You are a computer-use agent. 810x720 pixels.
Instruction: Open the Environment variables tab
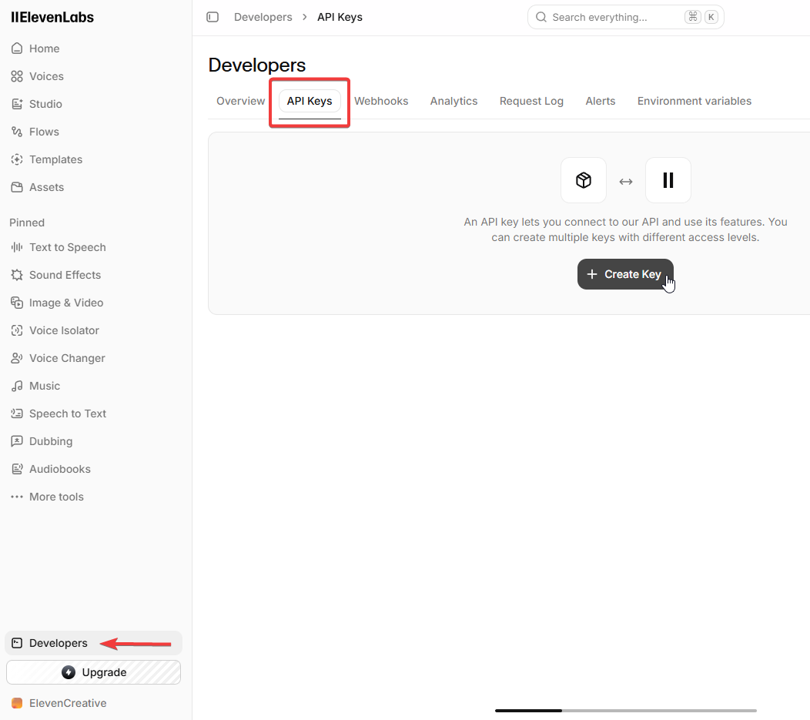click(695, 101)
